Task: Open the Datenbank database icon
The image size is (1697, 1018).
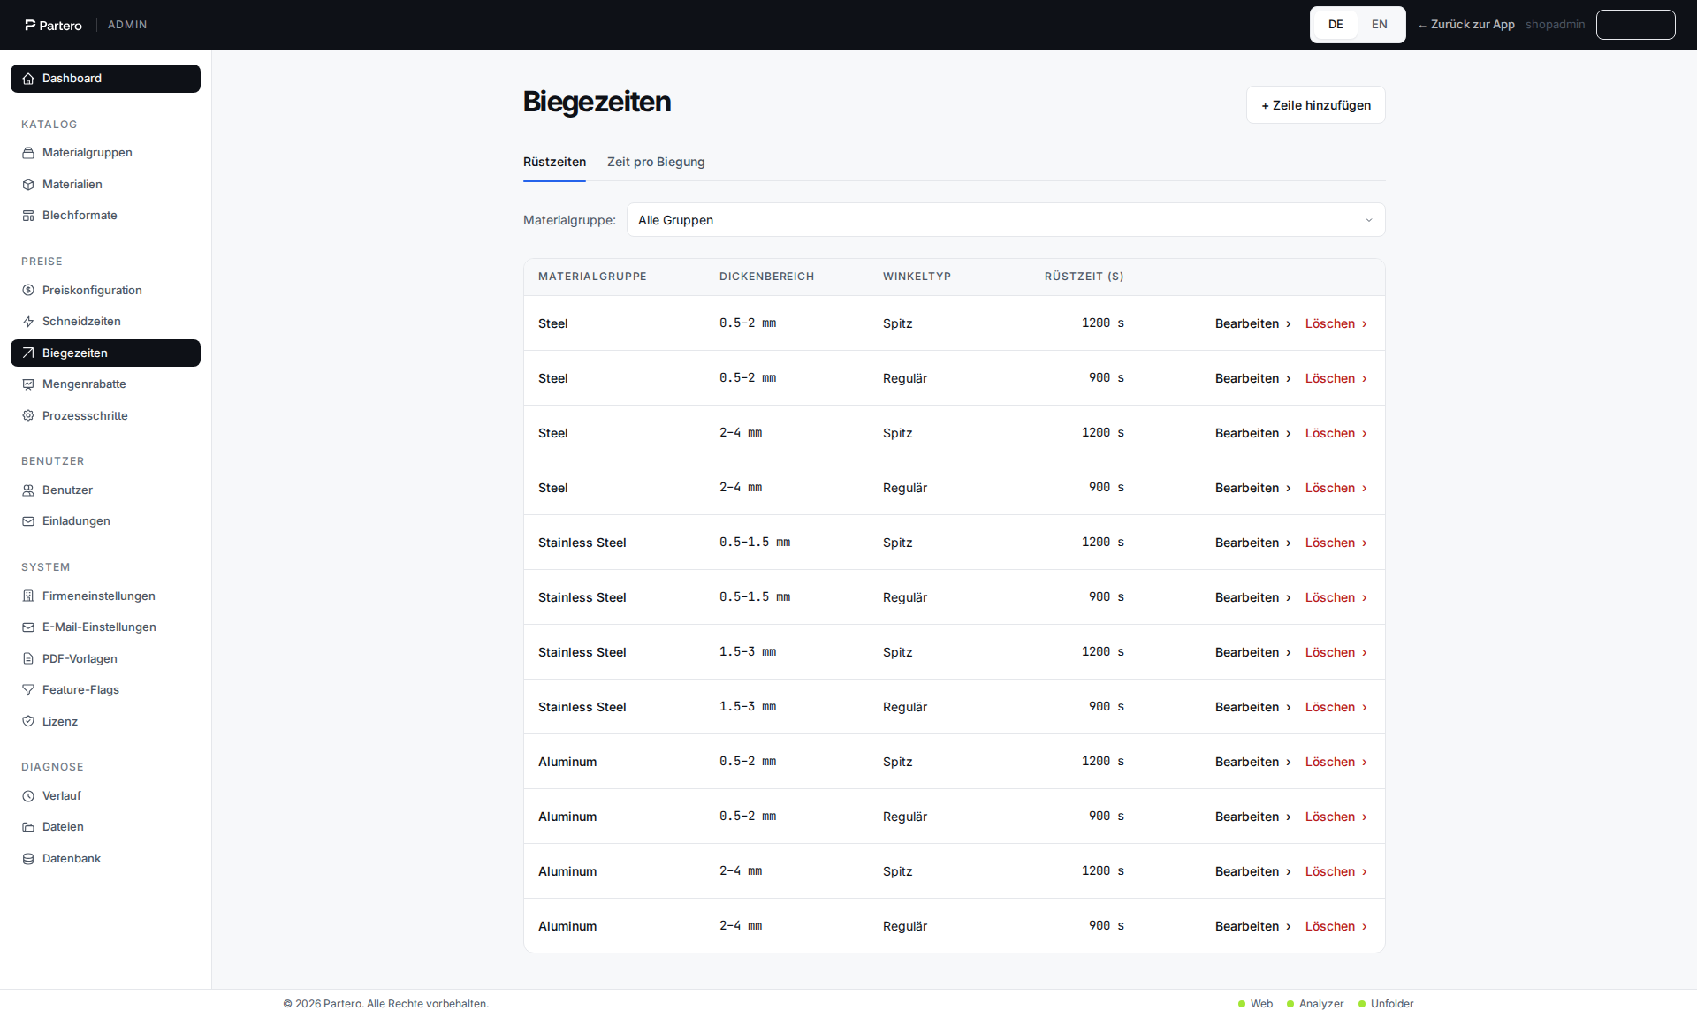Action: tap(28, 859)
